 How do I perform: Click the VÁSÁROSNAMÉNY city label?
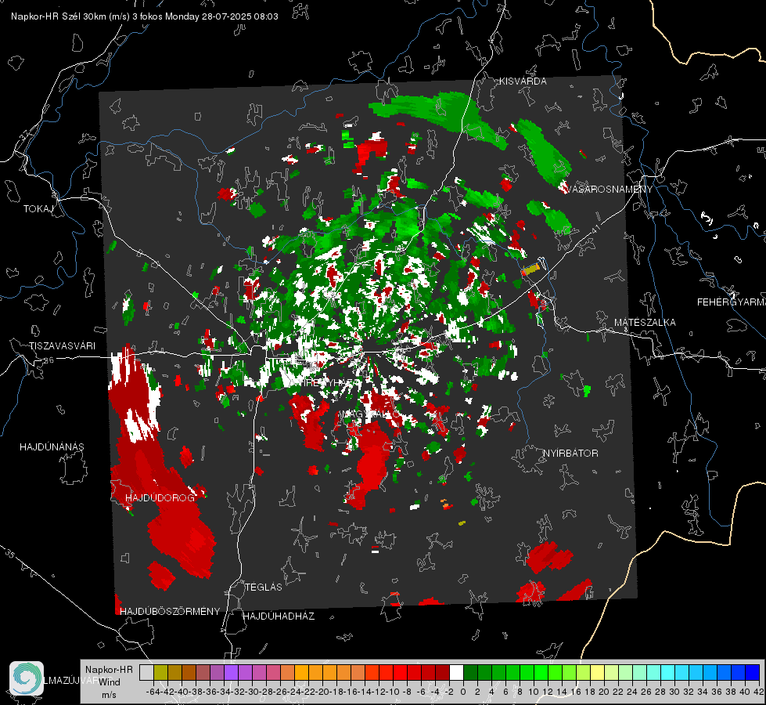609,190
